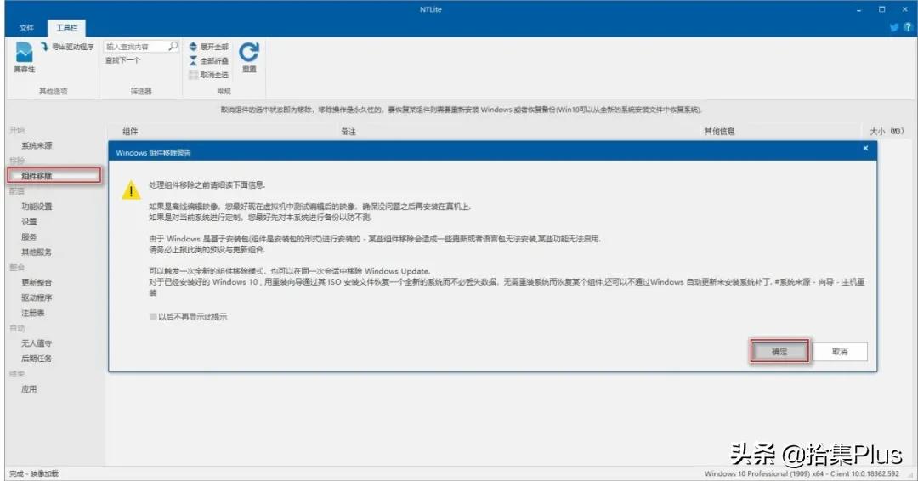Screen dimensions: 918x481
Task: Open 无人值守 in the sidebar
Action: [x=37, y=343]
